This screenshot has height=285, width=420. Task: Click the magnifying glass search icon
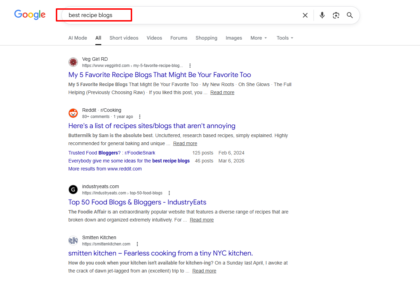(350, 15)
